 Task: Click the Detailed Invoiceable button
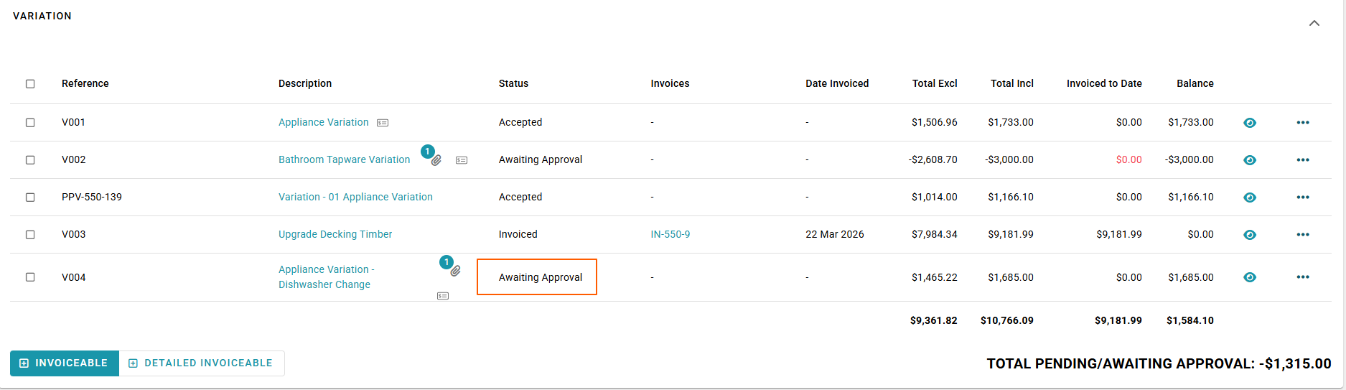pos(202,363)
